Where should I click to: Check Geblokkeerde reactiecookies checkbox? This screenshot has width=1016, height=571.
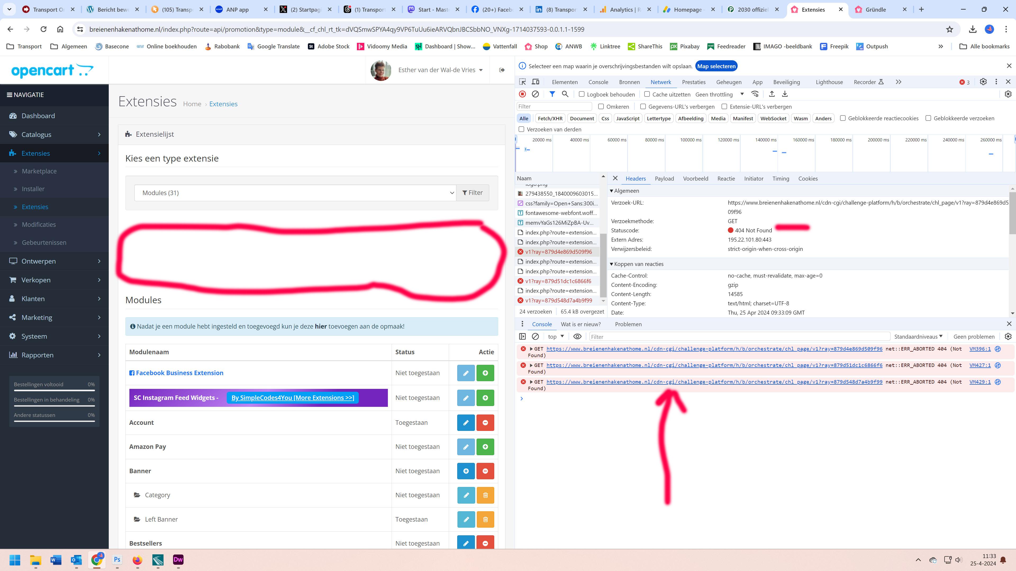coord(842,118)
